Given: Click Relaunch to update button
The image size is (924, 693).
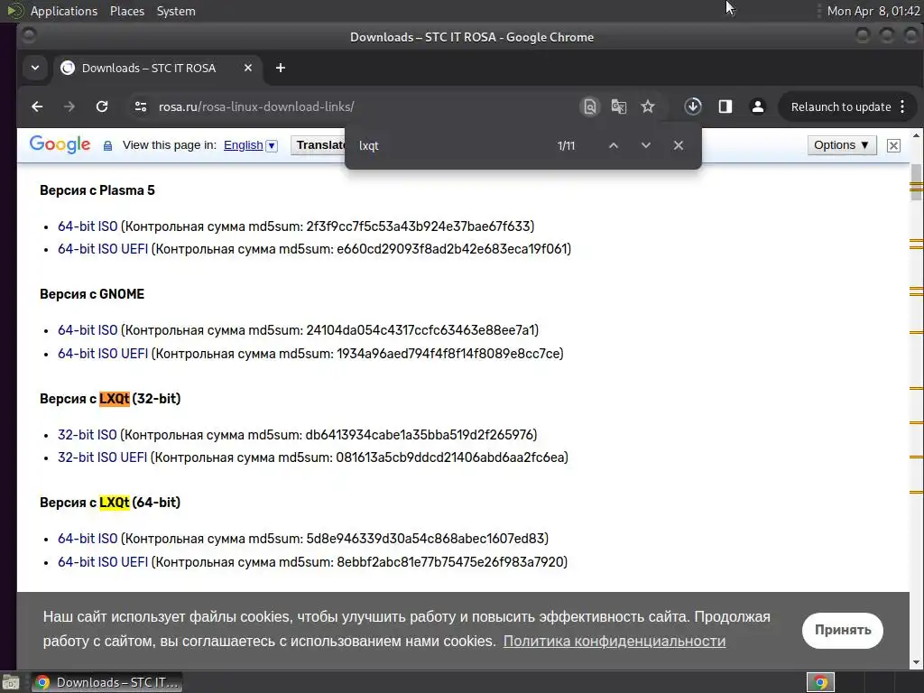Looking at the screenshot, I should click(841, 106).
